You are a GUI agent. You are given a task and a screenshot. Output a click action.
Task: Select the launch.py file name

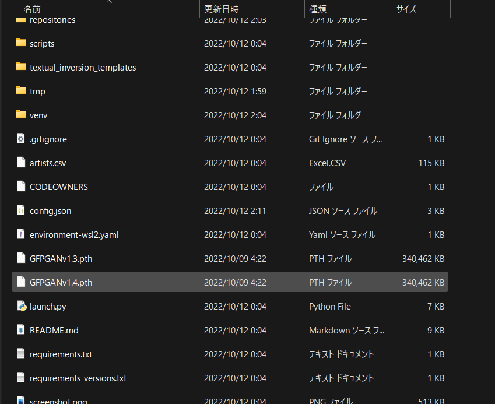48,307
